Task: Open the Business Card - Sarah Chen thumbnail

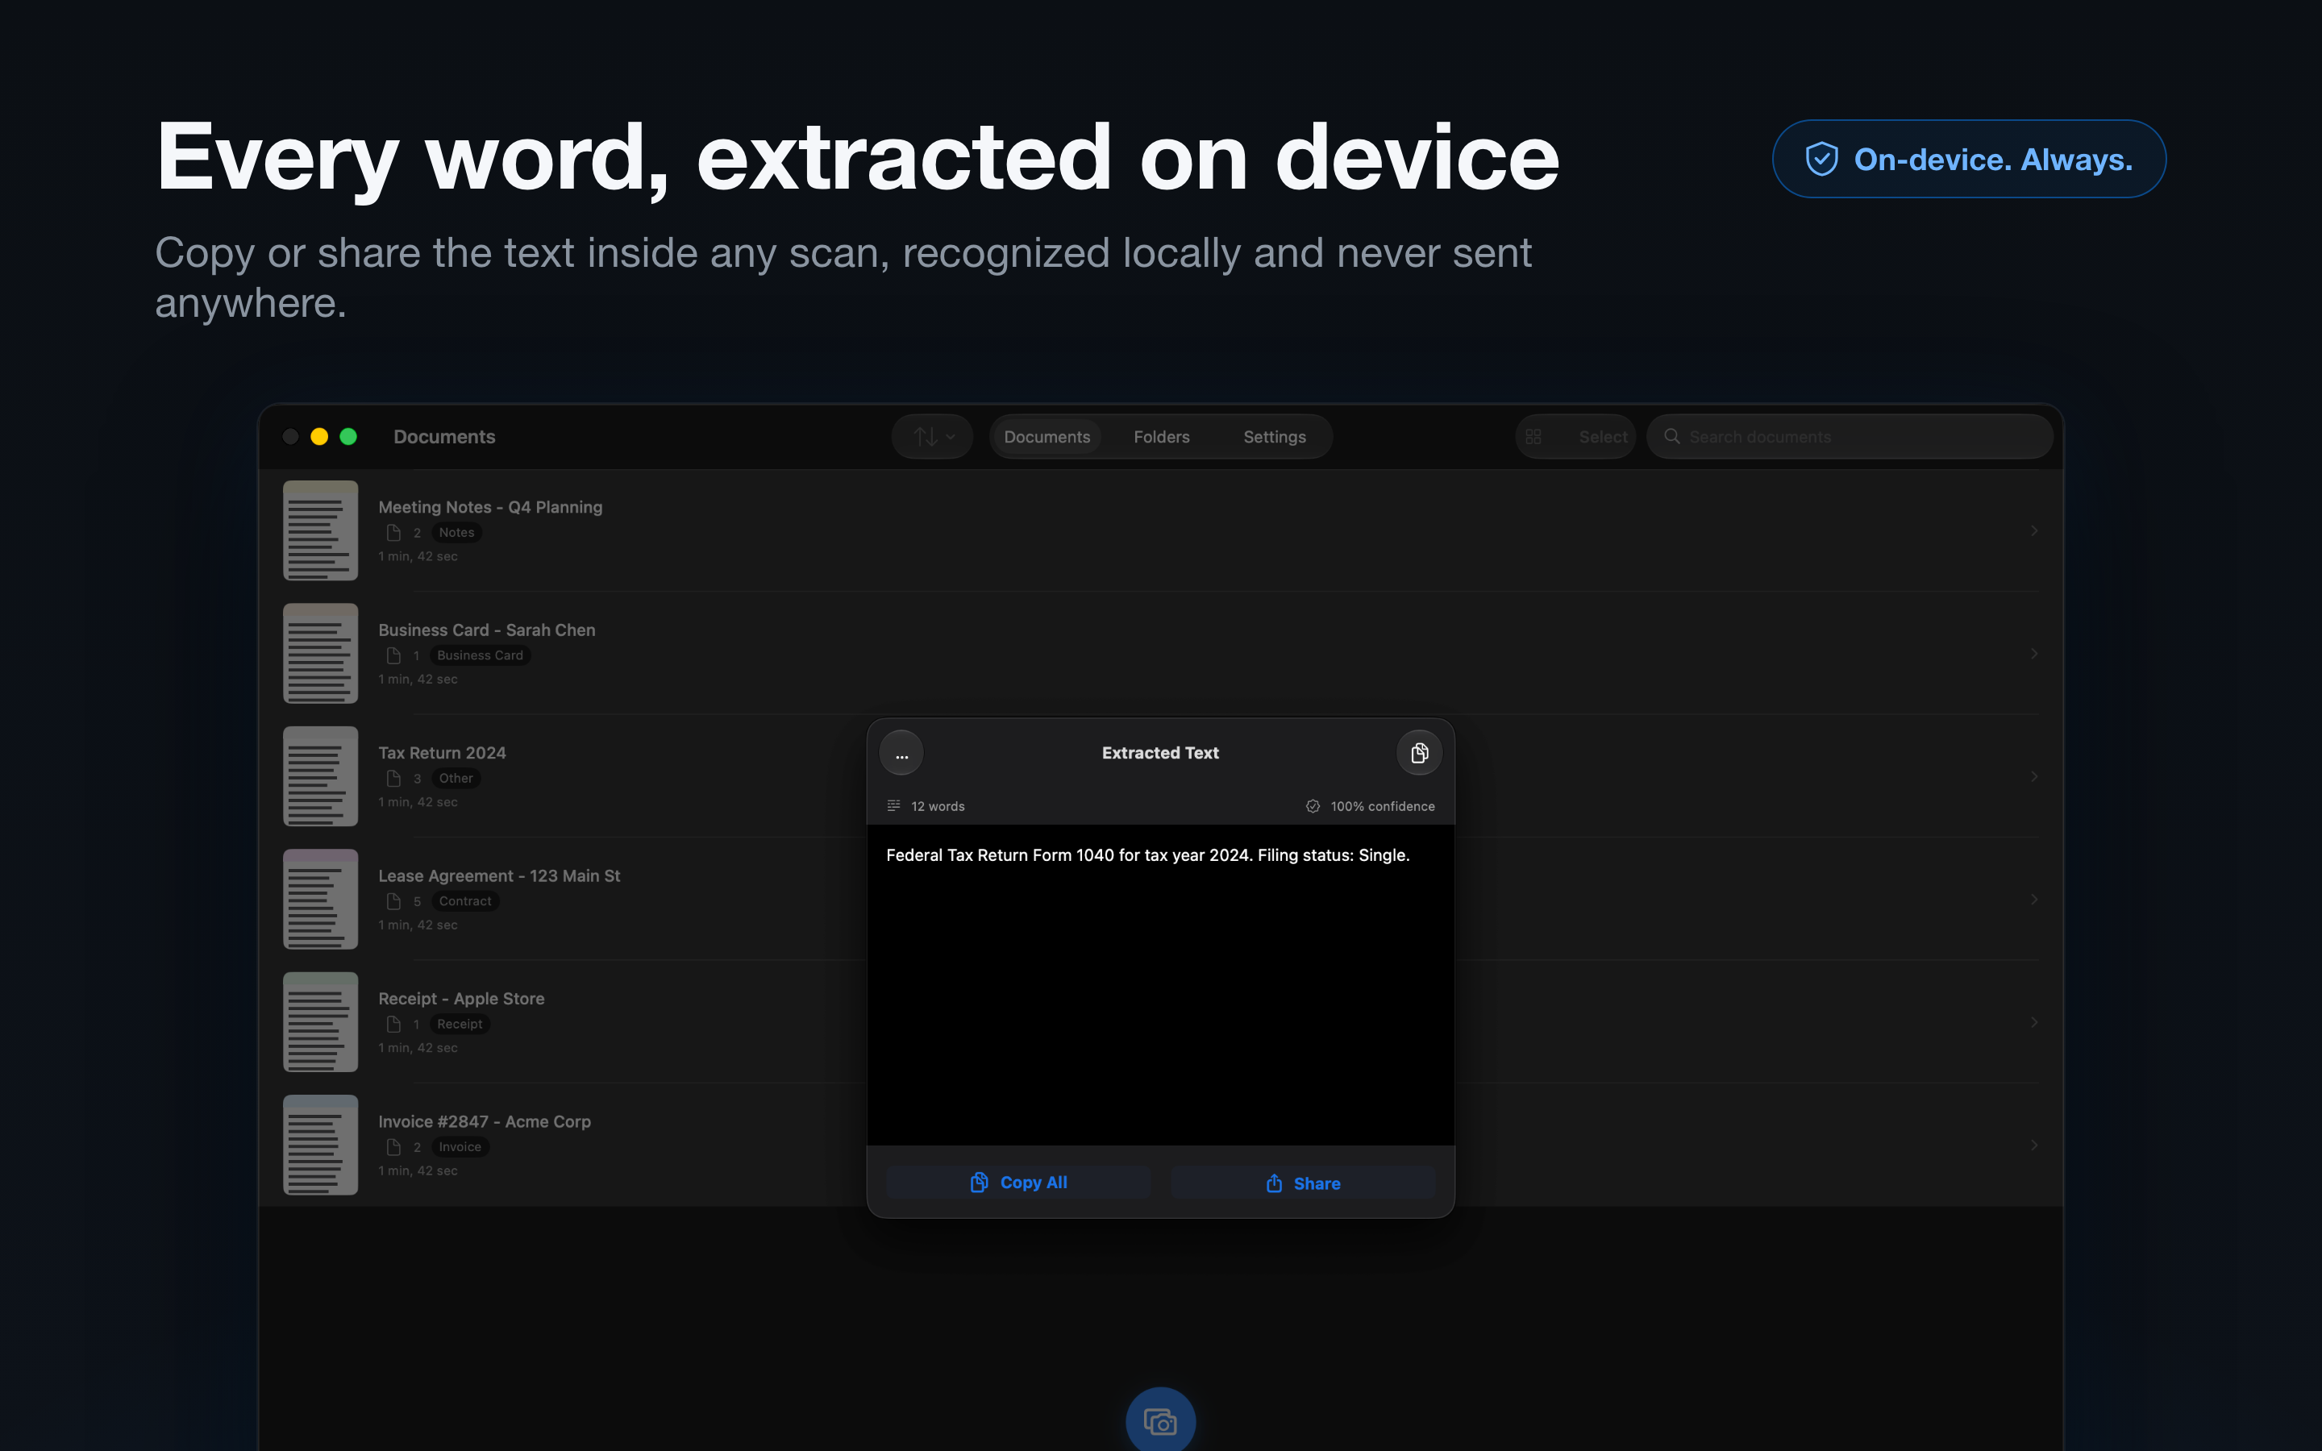Action: 320,654
